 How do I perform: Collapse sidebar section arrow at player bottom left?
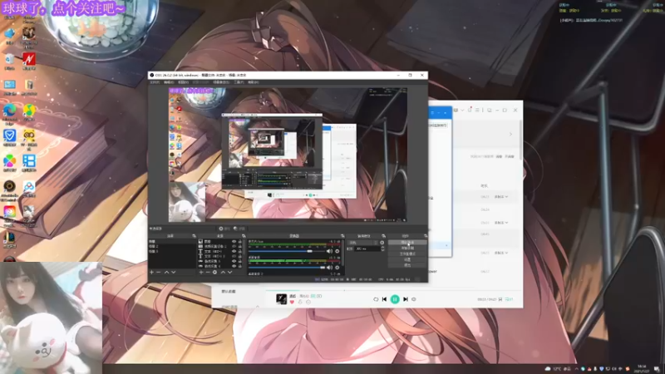[258, 306]
